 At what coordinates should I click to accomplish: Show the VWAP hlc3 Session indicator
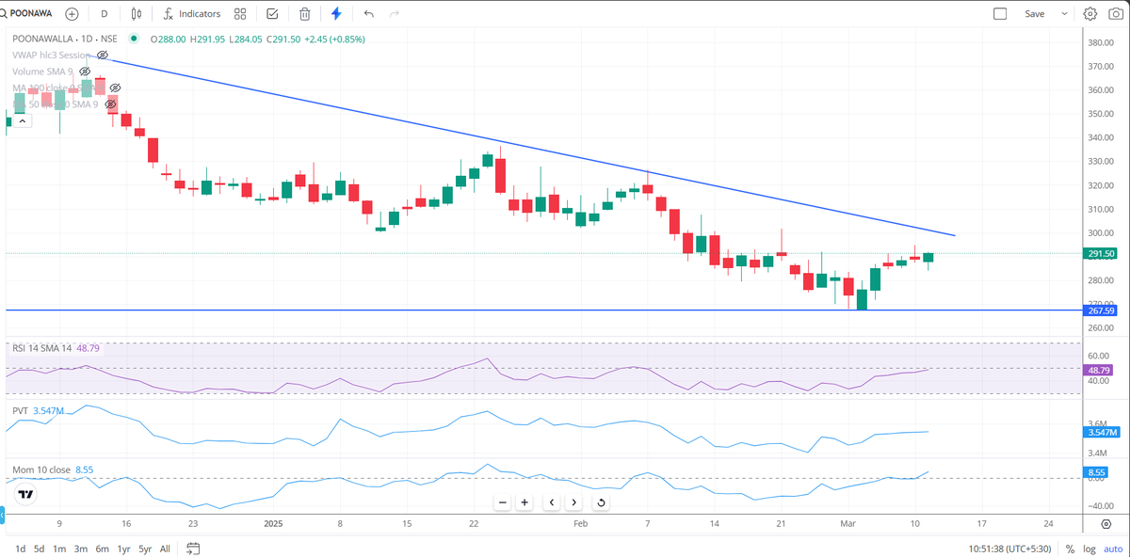click(x=103, y=56)
